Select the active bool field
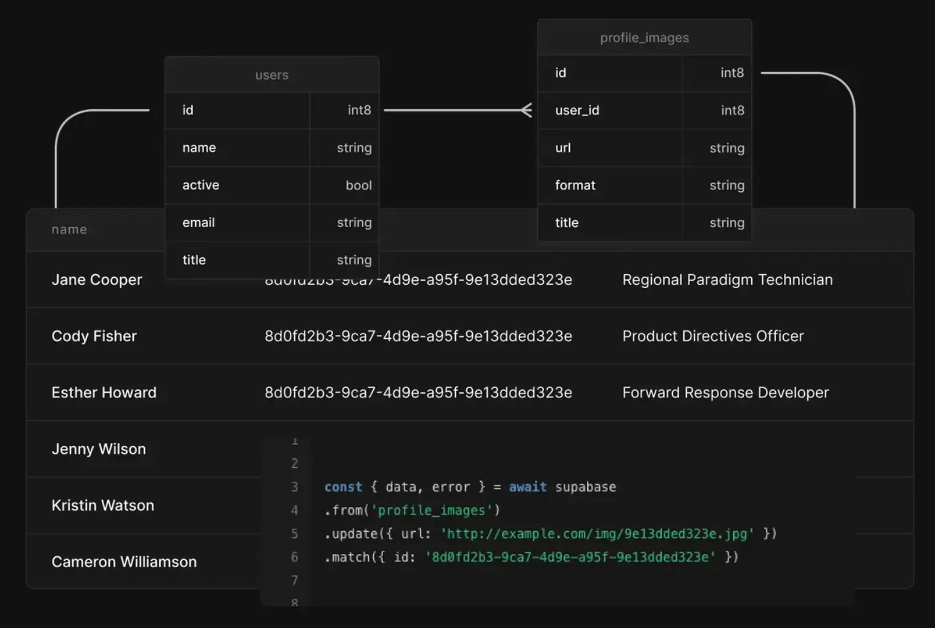Image resolution: width=935 pixels, height=628 pixels. tap(200, 185)
